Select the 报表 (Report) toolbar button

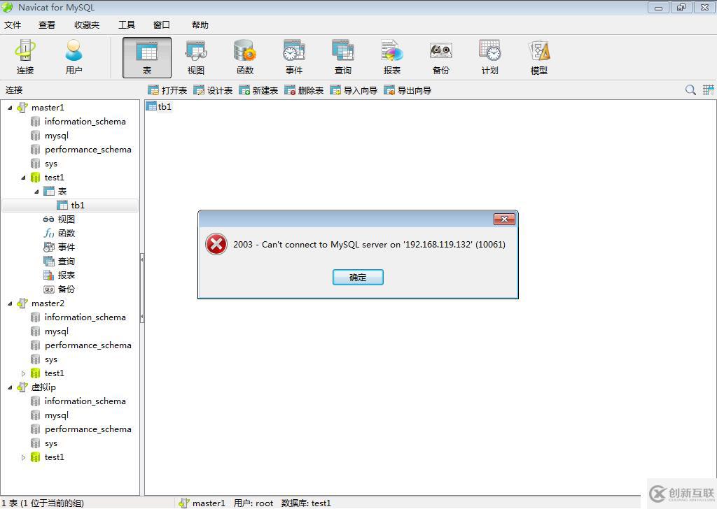(x=392, y=57)
